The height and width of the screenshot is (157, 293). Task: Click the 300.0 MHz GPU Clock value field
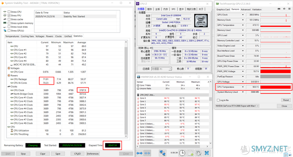(x=253, y=15)
